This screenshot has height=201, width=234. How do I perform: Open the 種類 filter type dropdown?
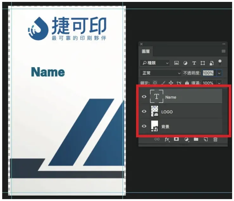tap(155, 63)
